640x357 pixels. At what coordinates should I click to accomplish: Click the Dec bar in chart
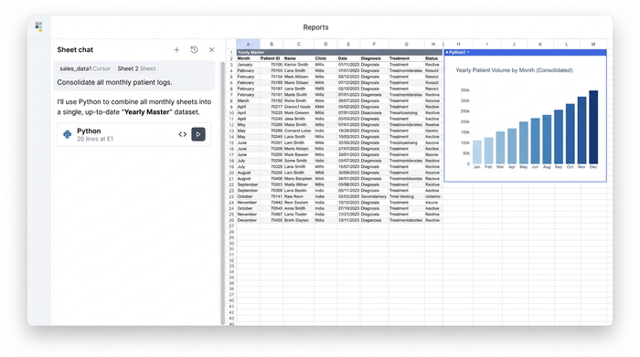pyautogui.click(x=593, y=127)
